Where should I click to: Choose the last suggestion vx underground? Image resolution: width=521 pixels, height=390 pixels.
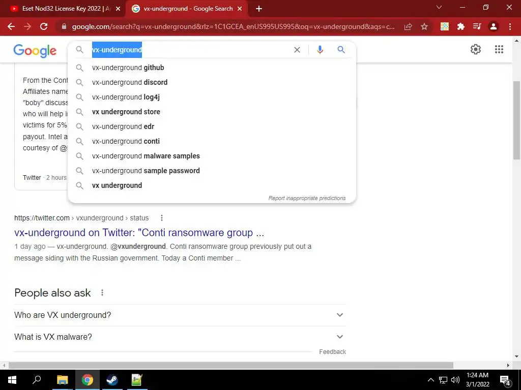coord(212,185)
